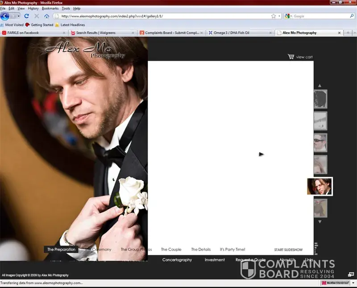This screenshot has width=357, height=288.
Task: Click the browser Back arrow button
Action: click(5, 16)
